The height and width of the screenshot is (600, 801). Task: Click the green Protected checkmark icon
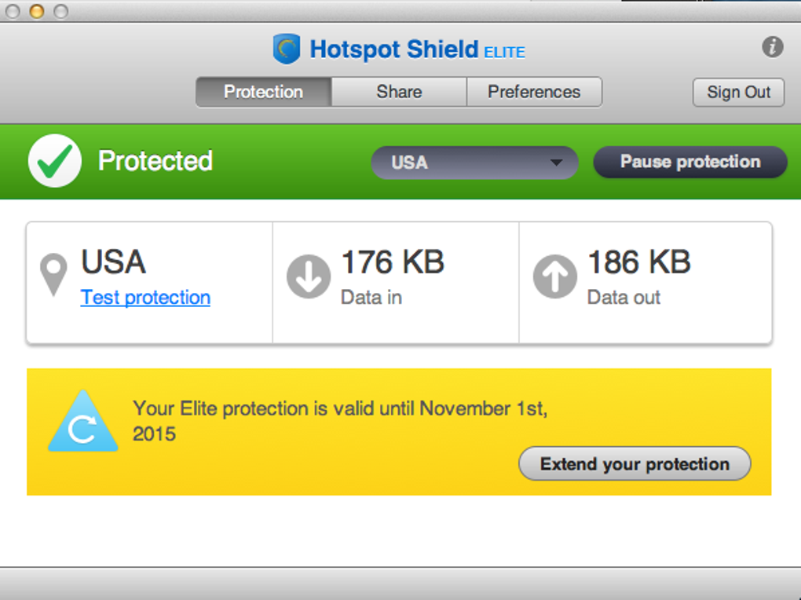click(55, 161)
